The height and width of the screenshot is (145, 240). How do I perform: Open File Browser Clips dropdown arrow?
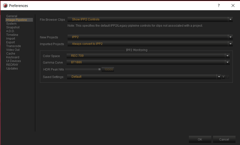230,19
